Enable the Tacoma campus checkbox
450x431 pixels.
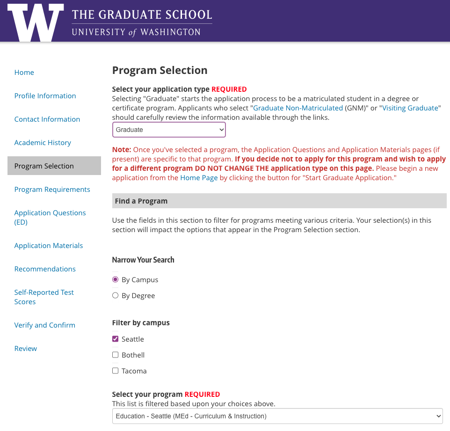116,371
